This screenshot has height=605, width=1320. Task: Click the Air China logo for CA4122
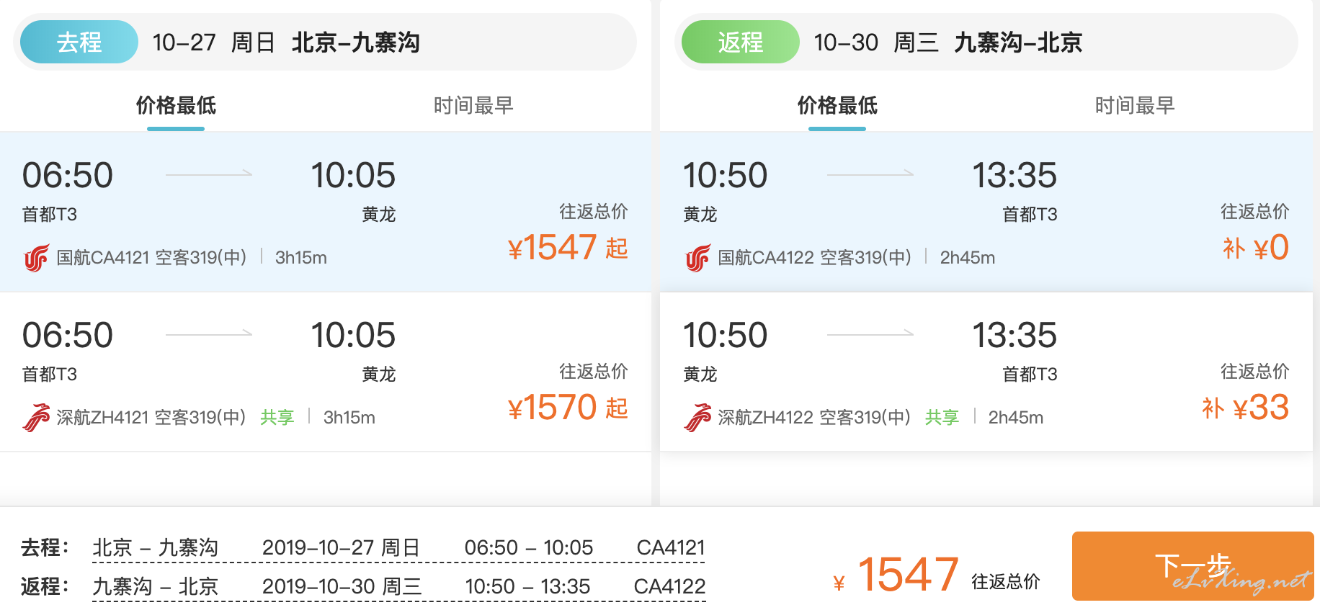click(x=697, y=258)
